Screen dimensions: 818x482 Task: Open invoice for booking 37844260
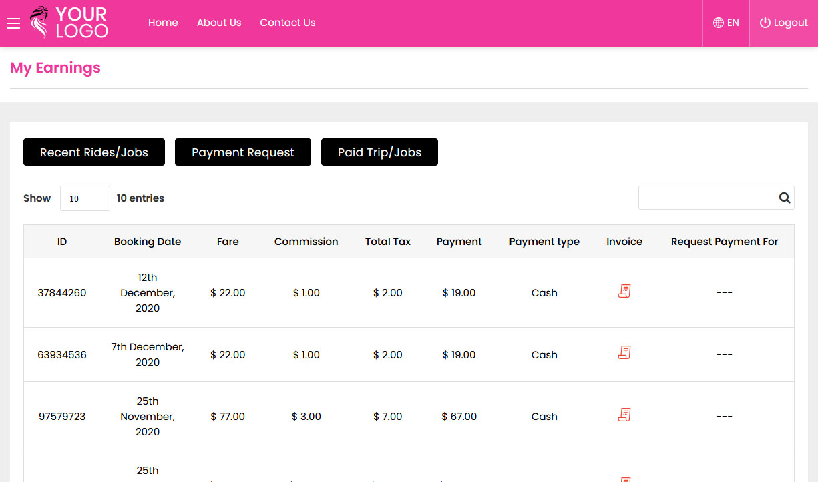point(624,291)
